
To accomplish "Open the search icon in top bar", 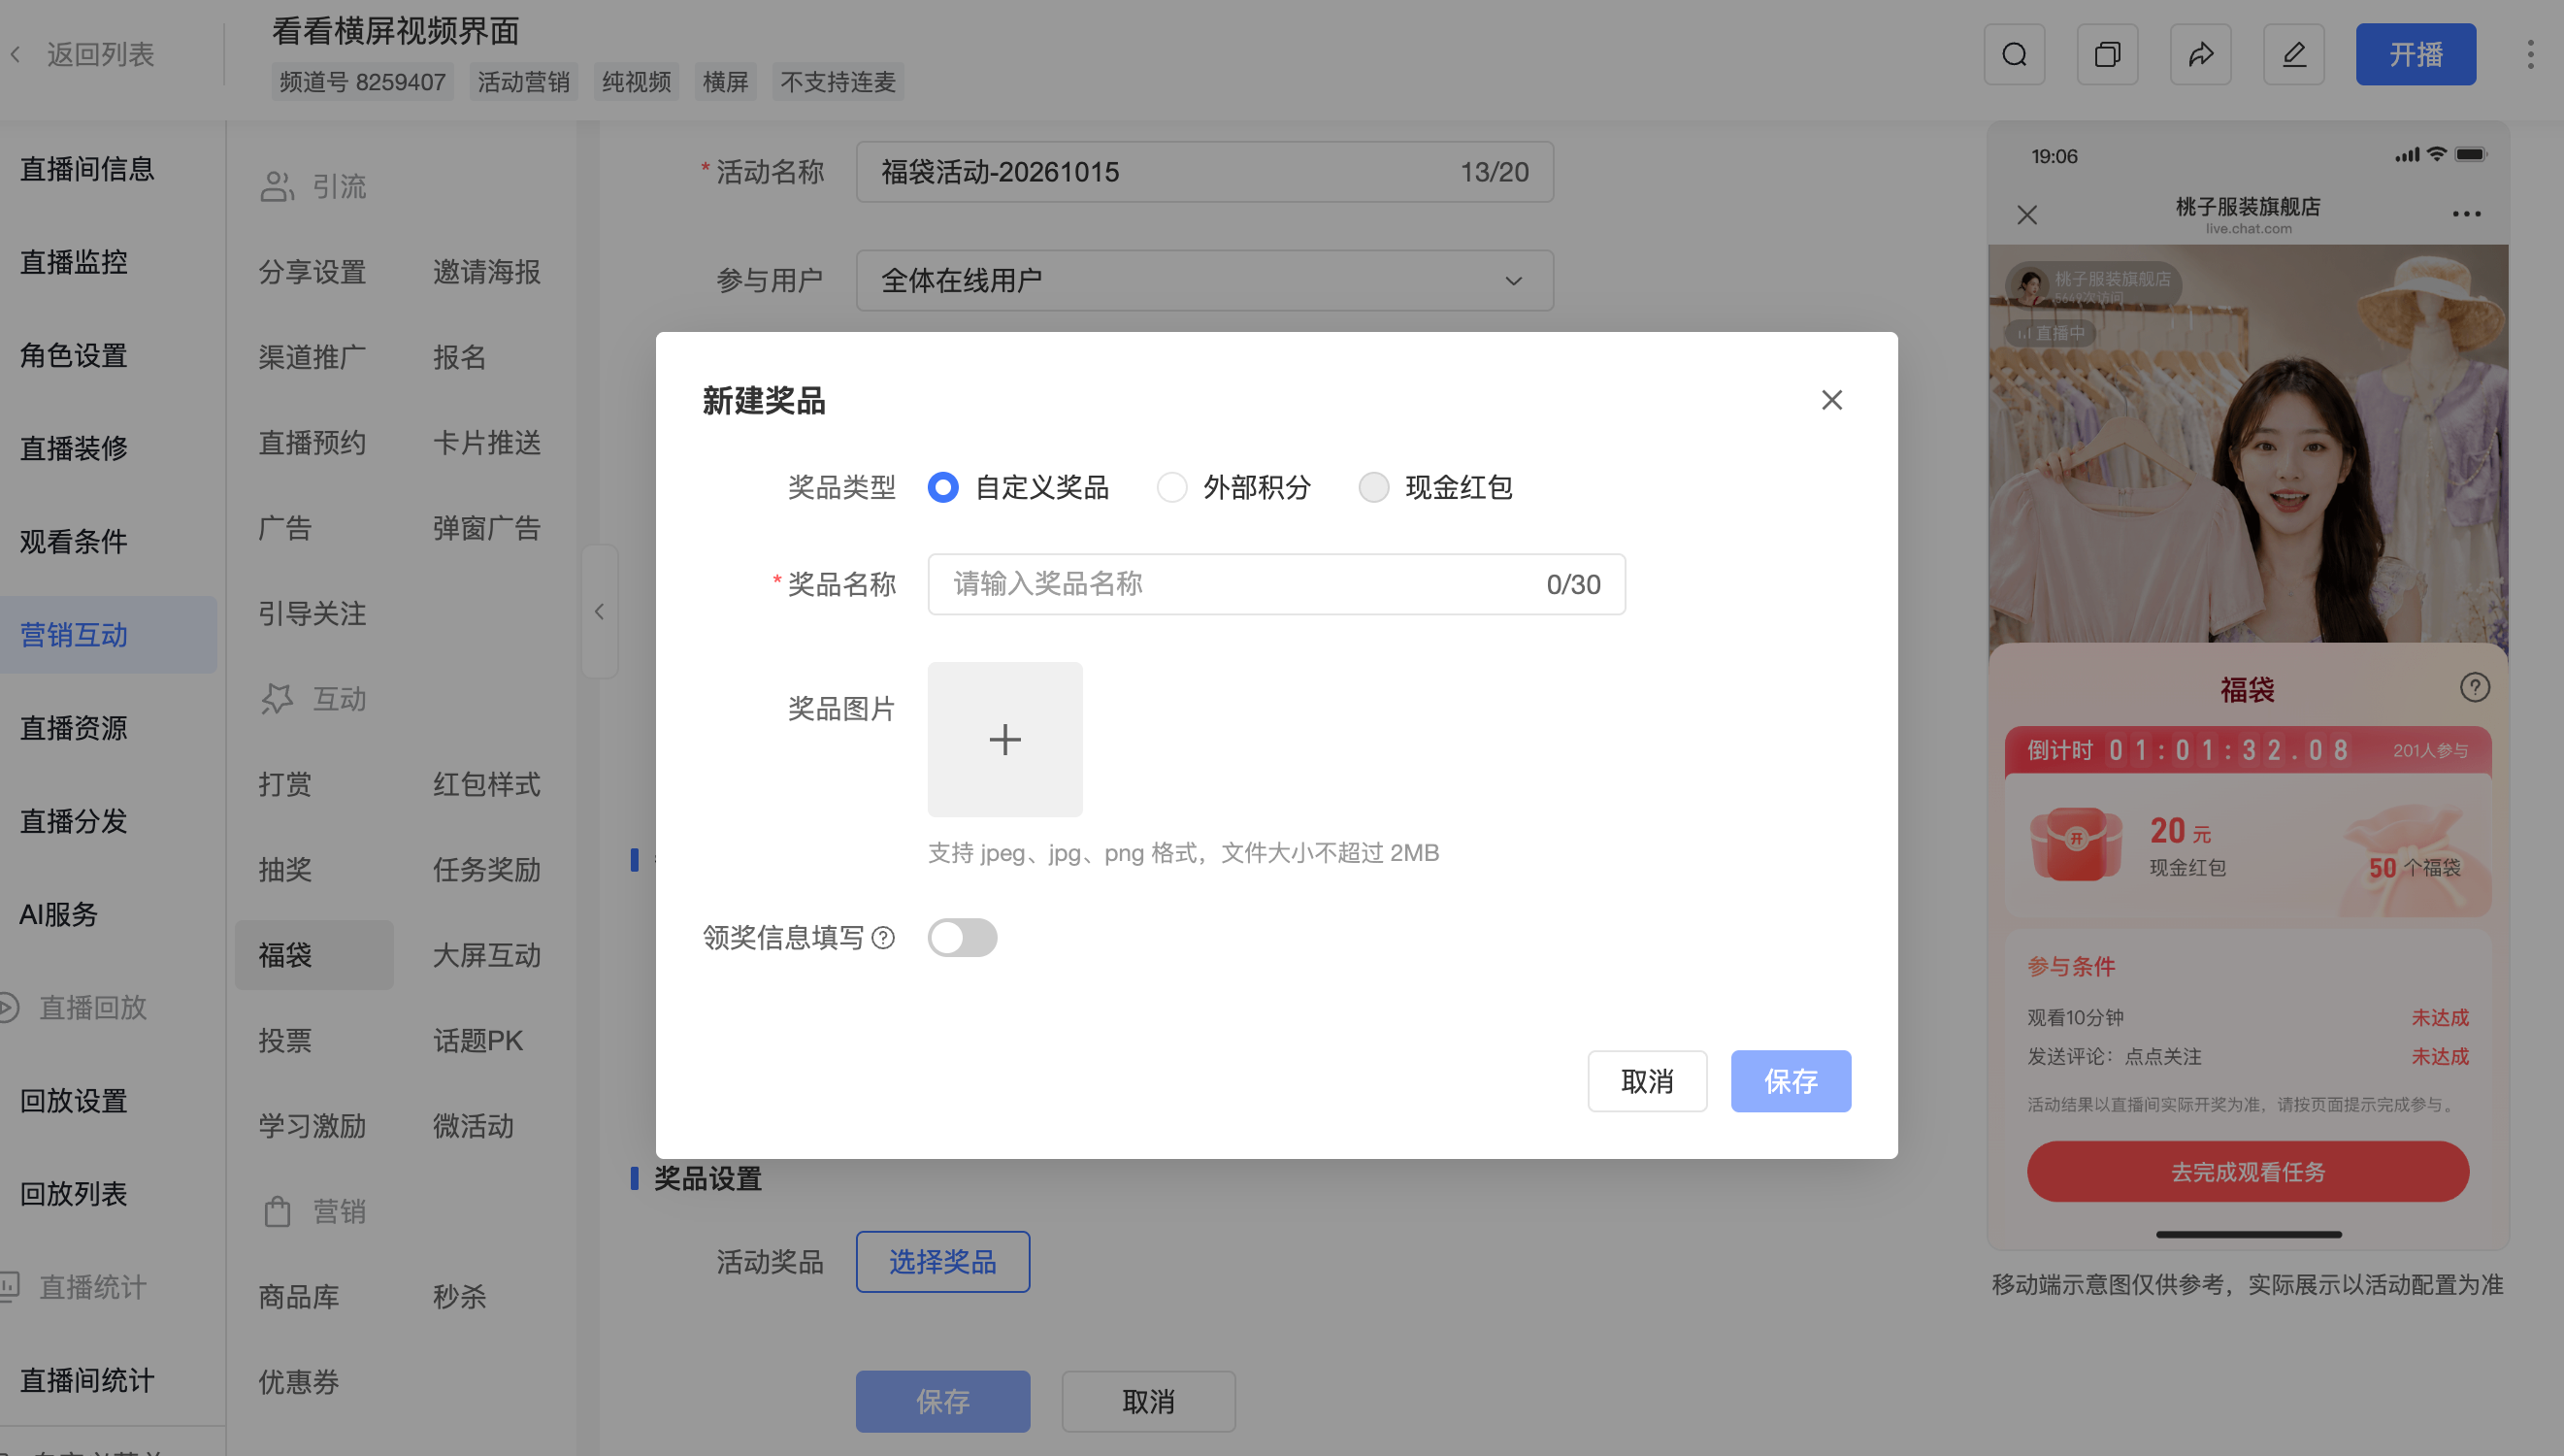I will (2014, 54).
